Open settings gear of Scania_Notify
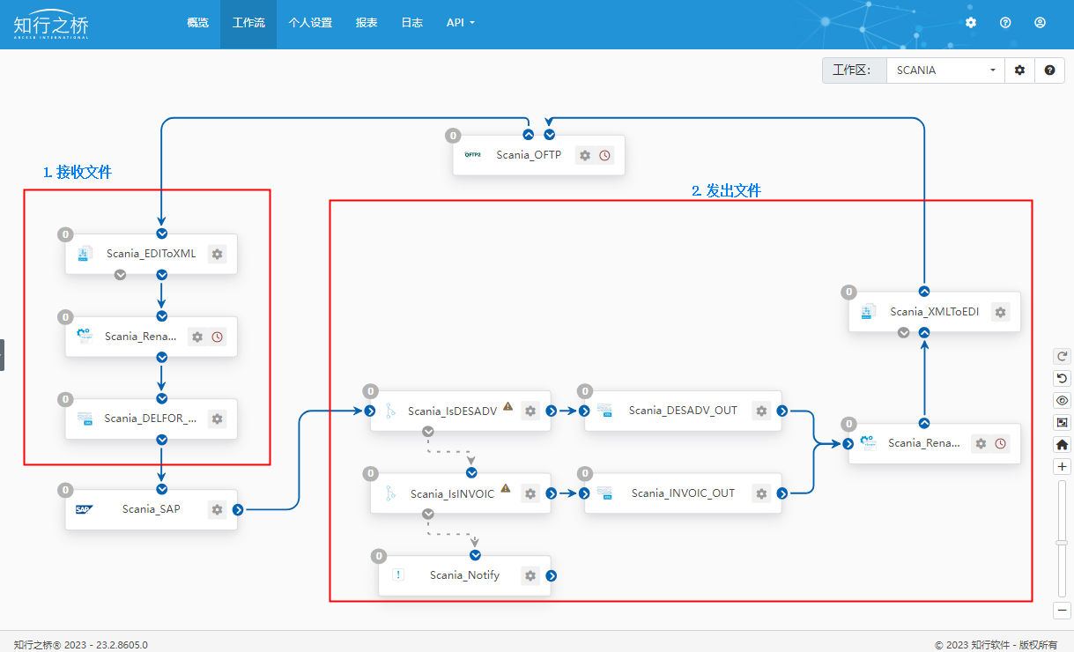 pyautogui.click(x=530, y=575)
